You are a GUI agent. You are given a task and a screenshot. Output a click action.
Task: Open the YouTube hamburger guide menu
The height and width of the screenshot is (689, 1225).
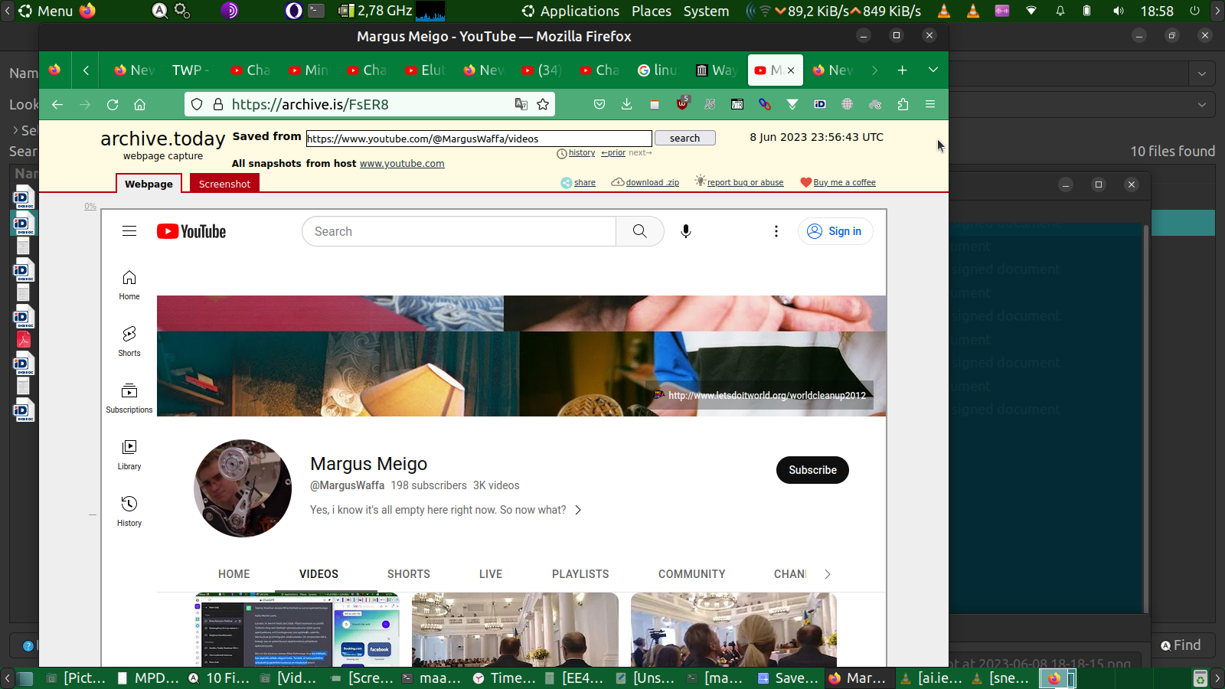[129, 231]
